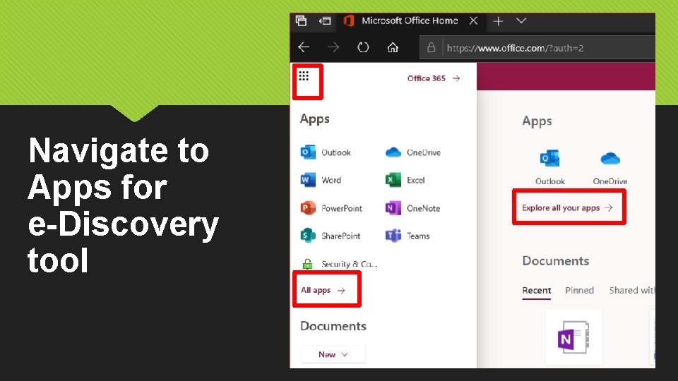Screen dimensions: 678x381
Task: Click the lock icon in address bar
Action: click(431, 47)
